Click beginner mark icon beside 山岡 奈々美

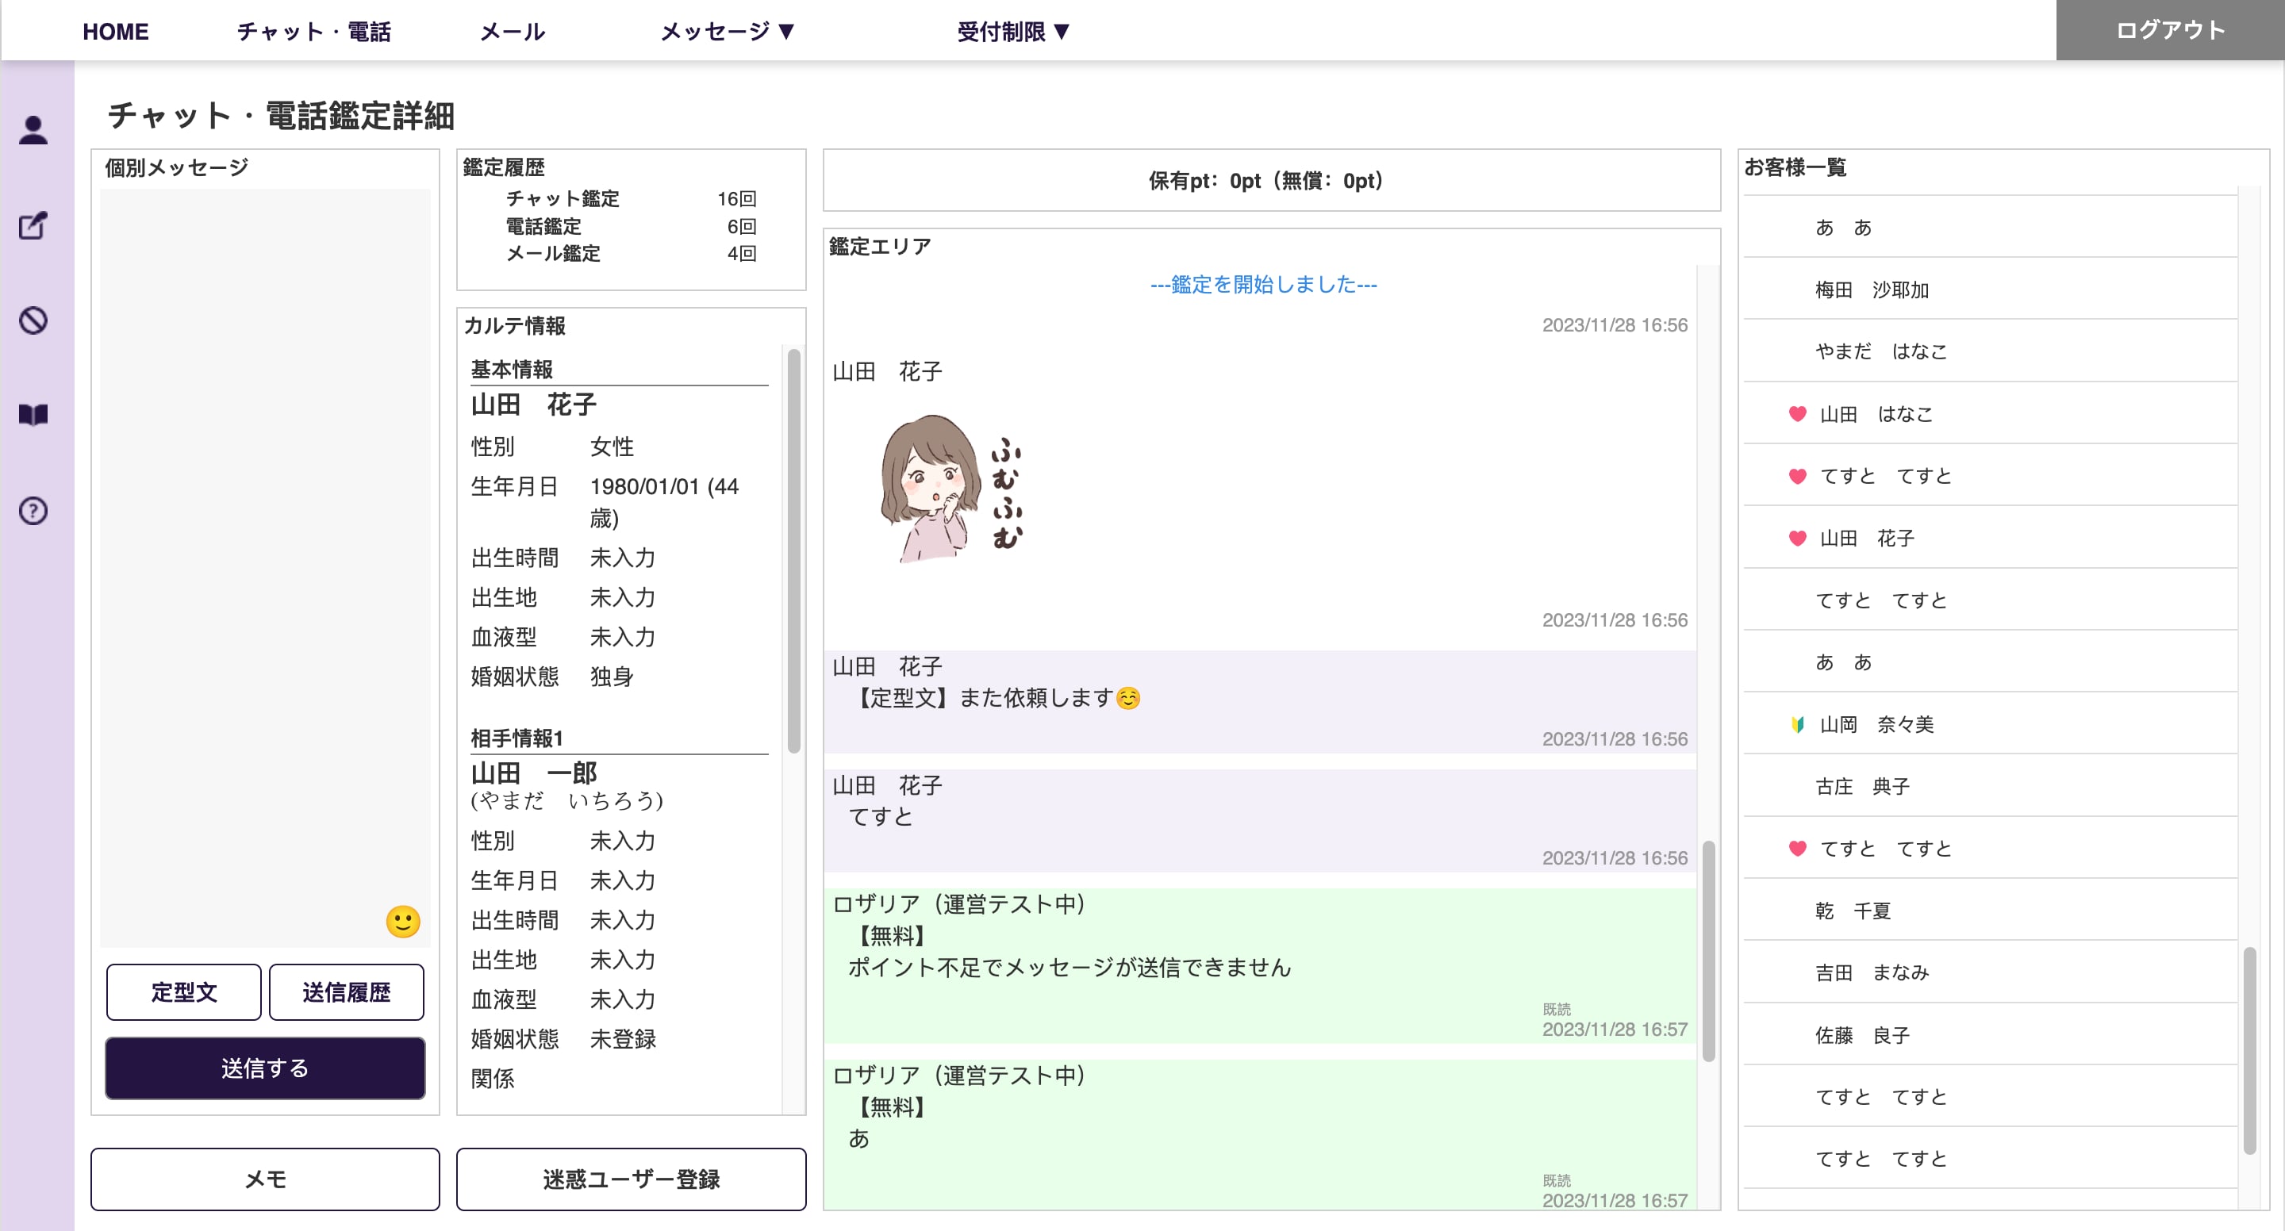(1797, 725)
